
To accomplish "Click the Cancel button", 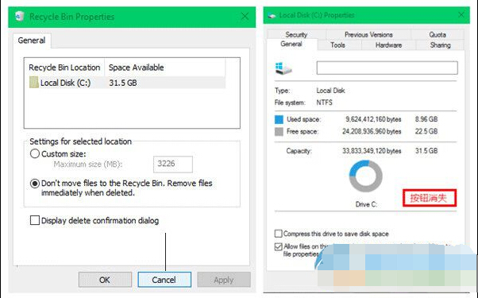I will [x=164, y=280].
